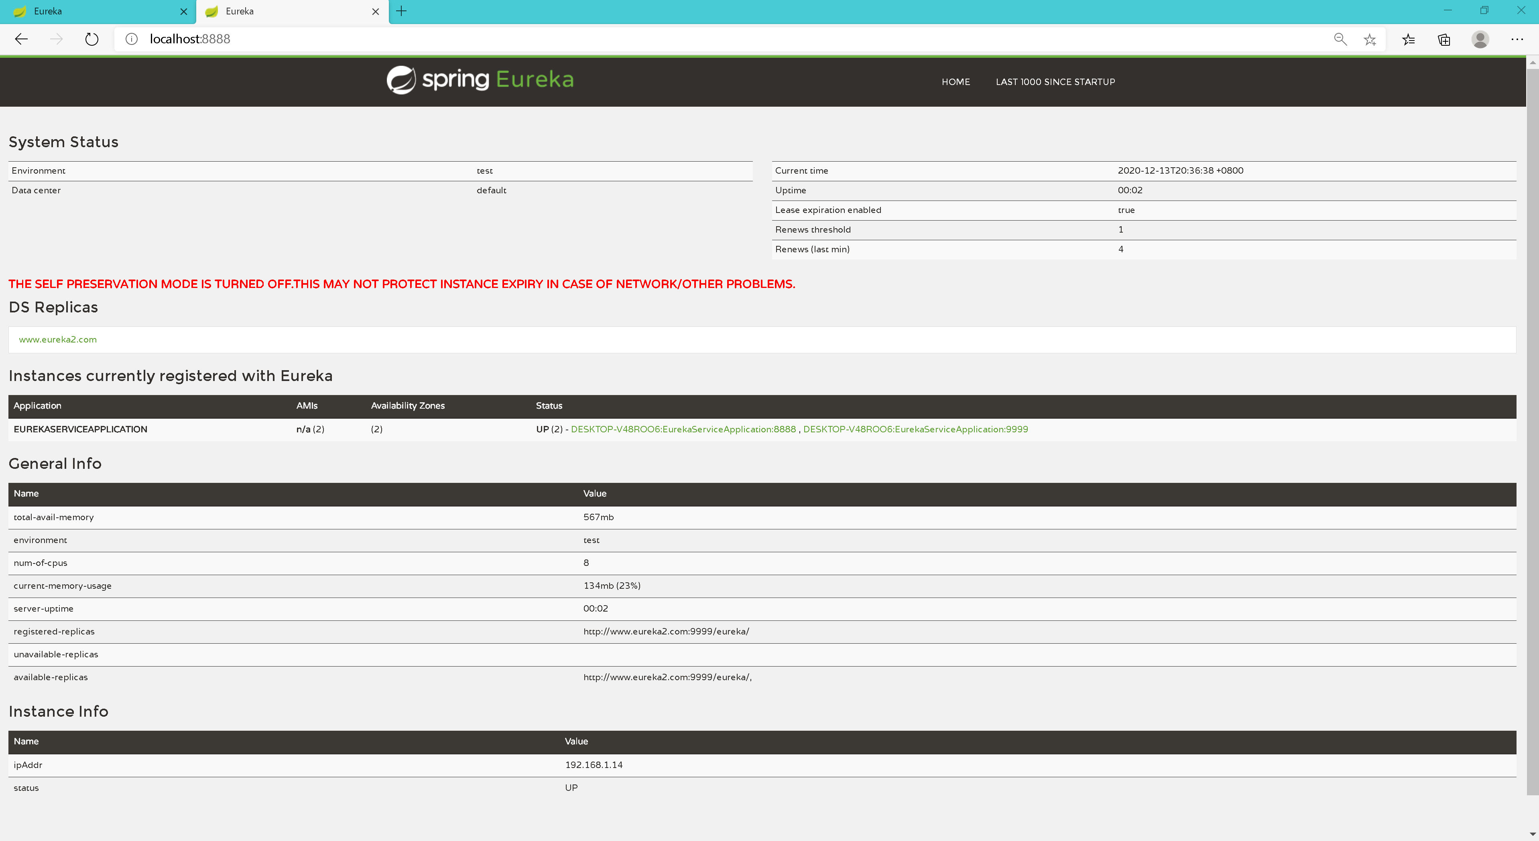Image resolution: width=1539 pixels, height=841 pixels.
Task: Open the favorites list icon
Action: tap(1408, 39)
